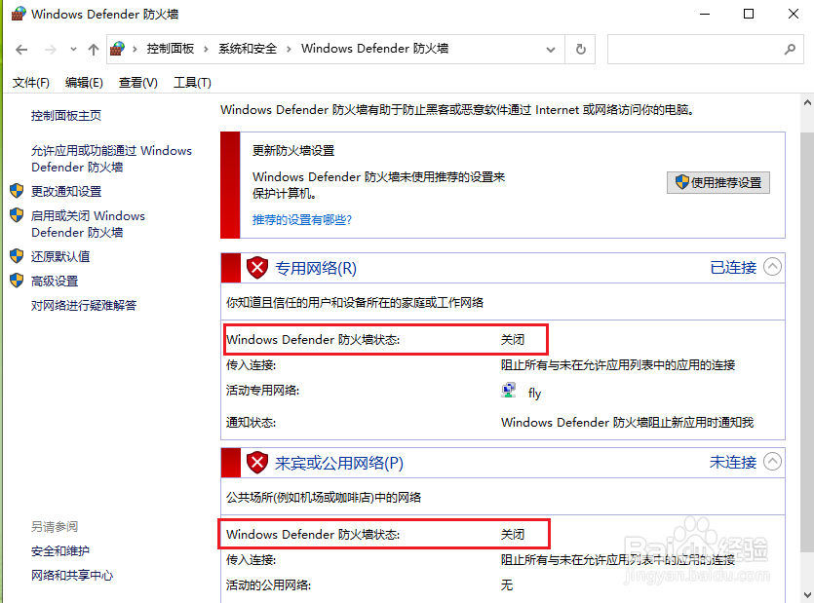
Task: Click the shield icon beside 启用或关闭 Windows Defender 防火墙
Action: coord(15,216)
